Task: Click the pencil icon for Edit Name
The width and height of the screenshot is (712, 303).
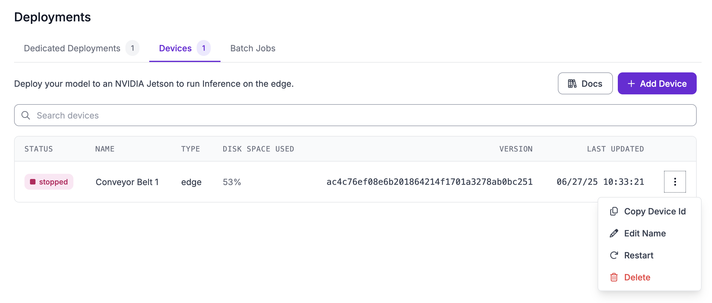Action: 614,233
